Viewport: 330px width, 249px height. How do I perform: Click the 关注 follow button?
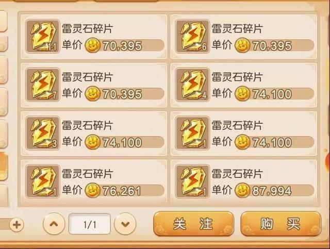point(194,224)
